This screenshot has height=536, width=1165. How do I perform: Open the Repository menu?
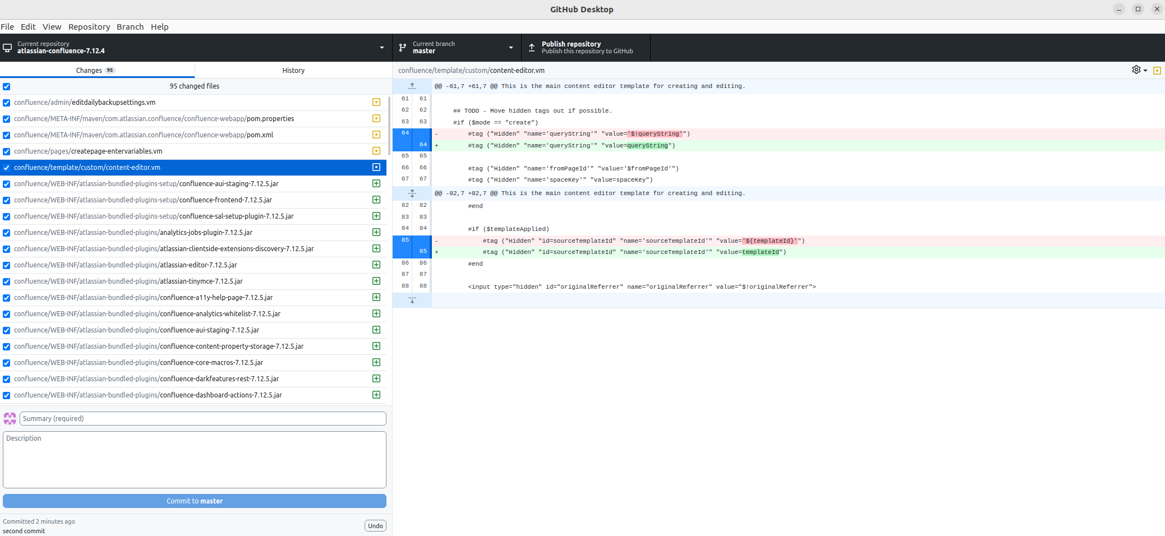[89, 27]
